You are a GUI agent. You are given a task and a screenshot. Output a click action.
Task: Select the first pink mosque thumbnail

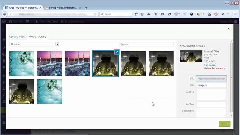click(x=49, y=63)
